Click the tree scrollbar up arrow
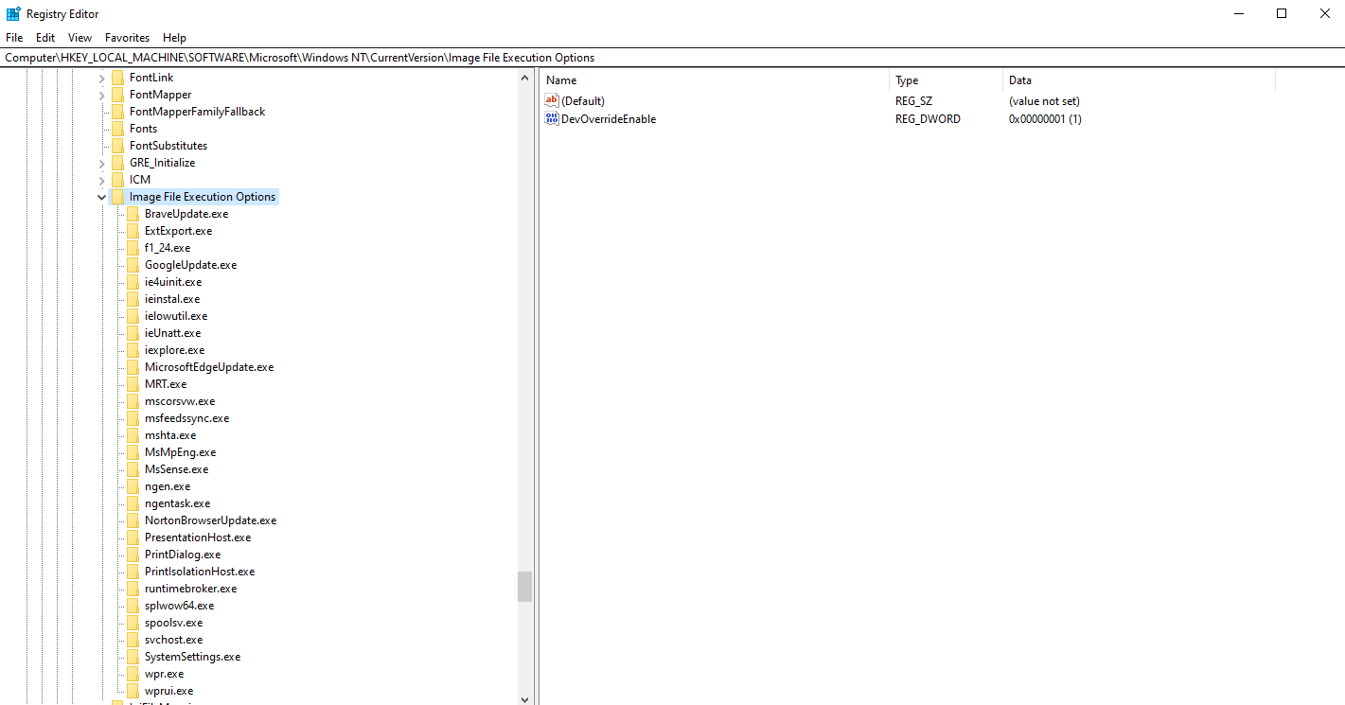This screenshot has width=1345, height=705. [x=525, y=78]
